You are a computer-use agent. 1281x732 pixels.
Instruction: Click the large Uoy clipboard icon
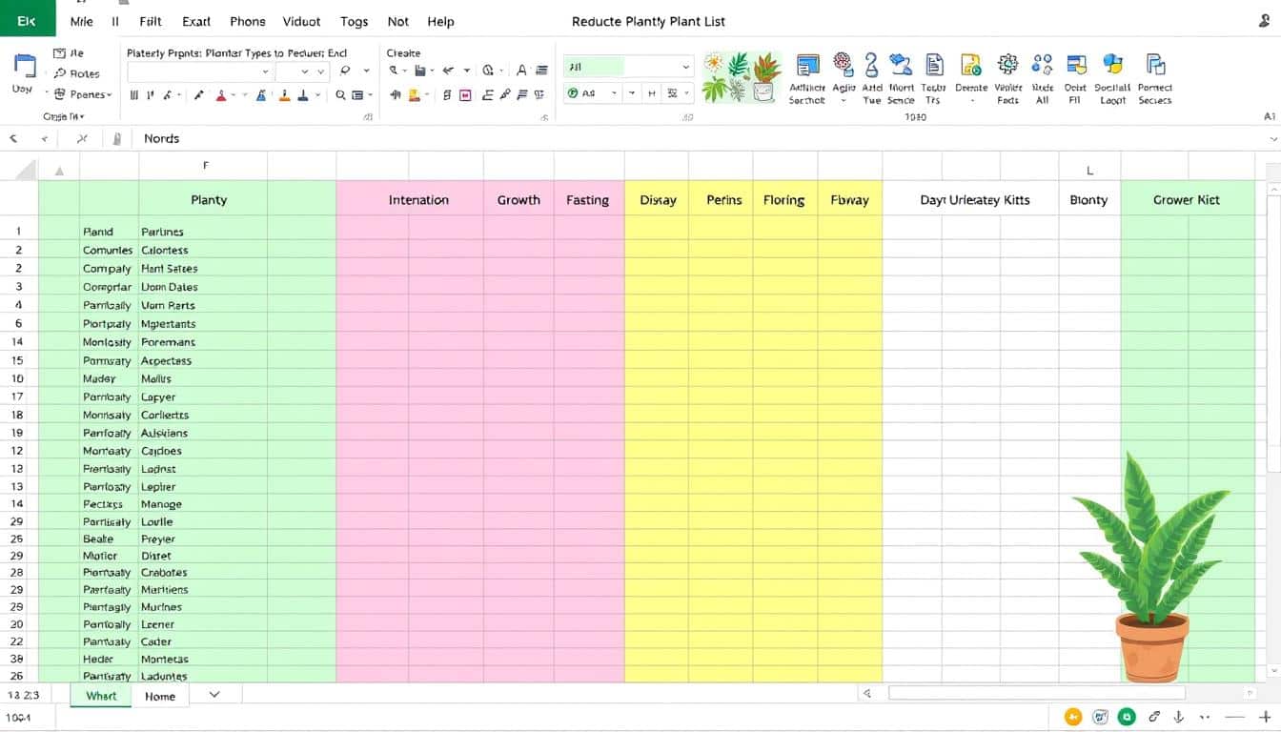pyautogui.click(x=25, y=67)
